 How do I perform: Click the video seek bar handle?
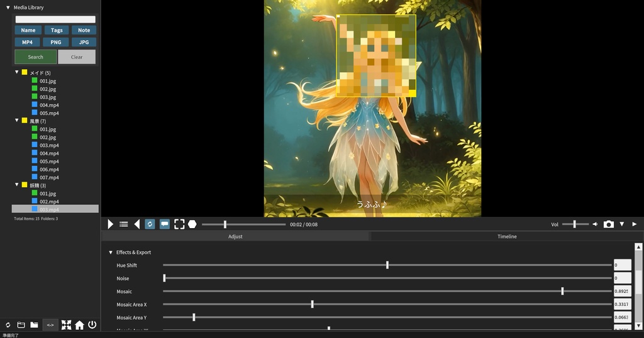pos(225,224)
